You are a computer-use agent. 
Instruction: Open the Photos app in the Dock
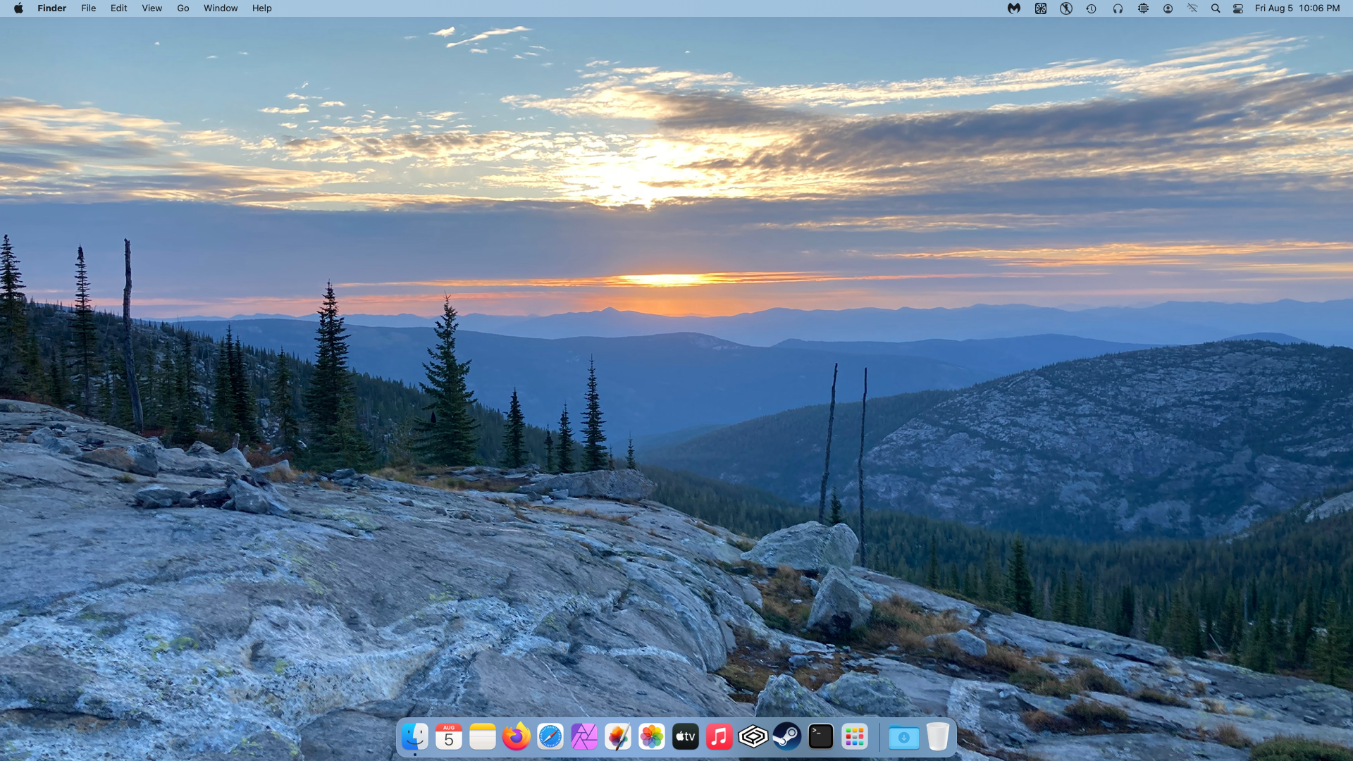652,737
